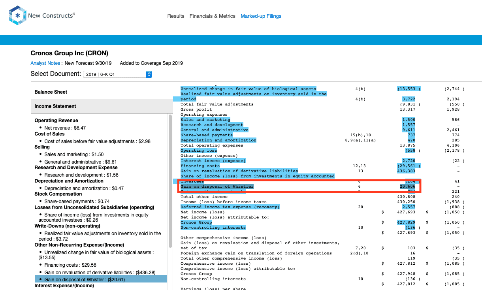Click highlighted Interest income (expense) filing line
Viewport: 482px width, 290px height.
(x=213, y=161)
